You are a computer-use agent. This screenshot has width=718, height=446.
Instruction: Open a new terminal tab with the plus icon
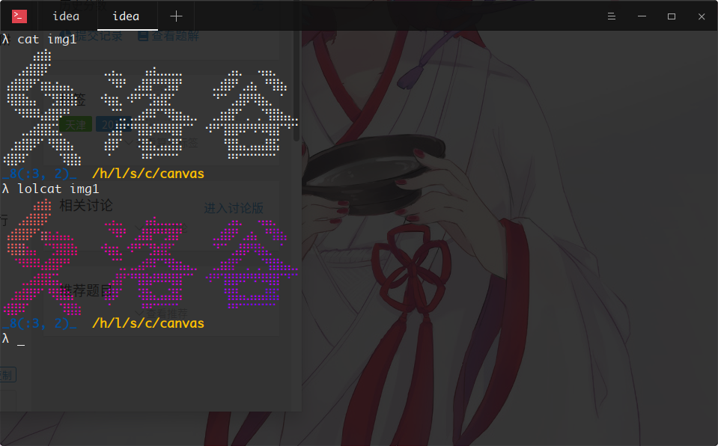point(175,16)
